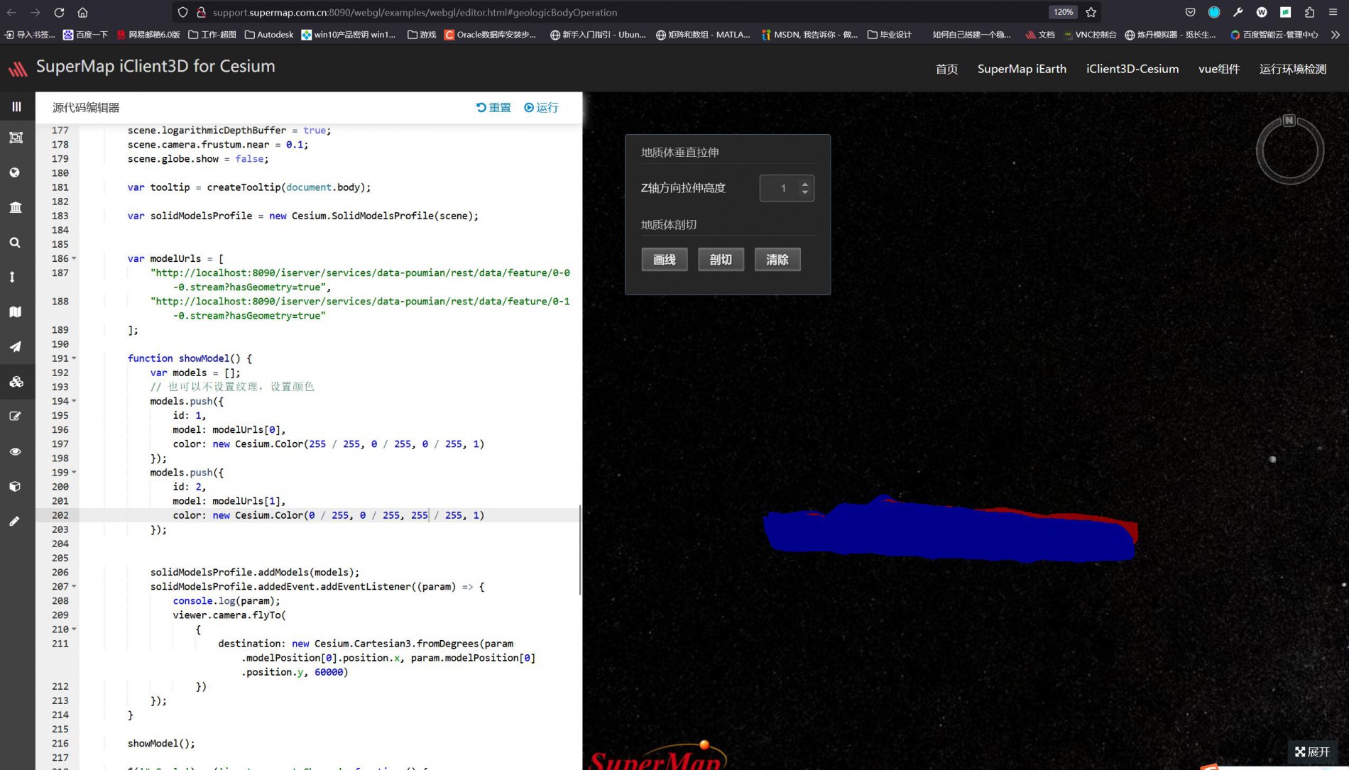Decrease Z-axis stretch height value
This screenshot has height=770, width=1349.
805,192
